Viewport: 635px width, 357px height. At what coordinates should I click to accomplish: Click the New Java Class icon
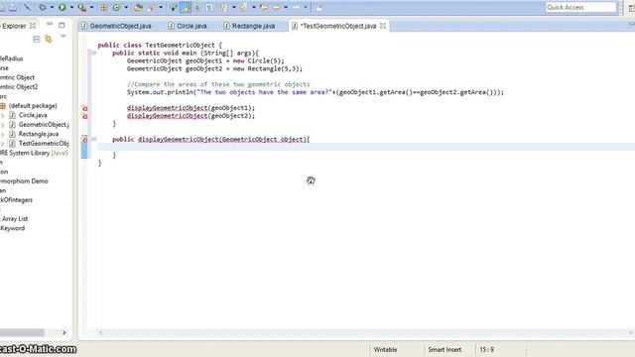pos(116,7)
